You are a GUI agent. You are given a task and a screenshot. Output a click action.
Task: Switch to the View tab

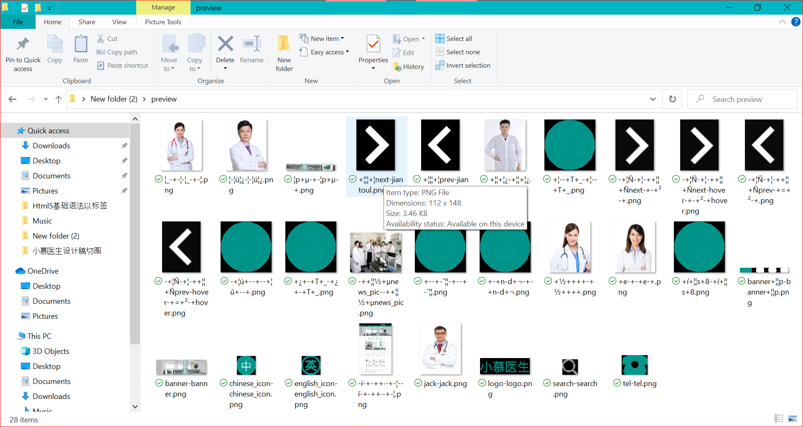(x=119, y=22)
